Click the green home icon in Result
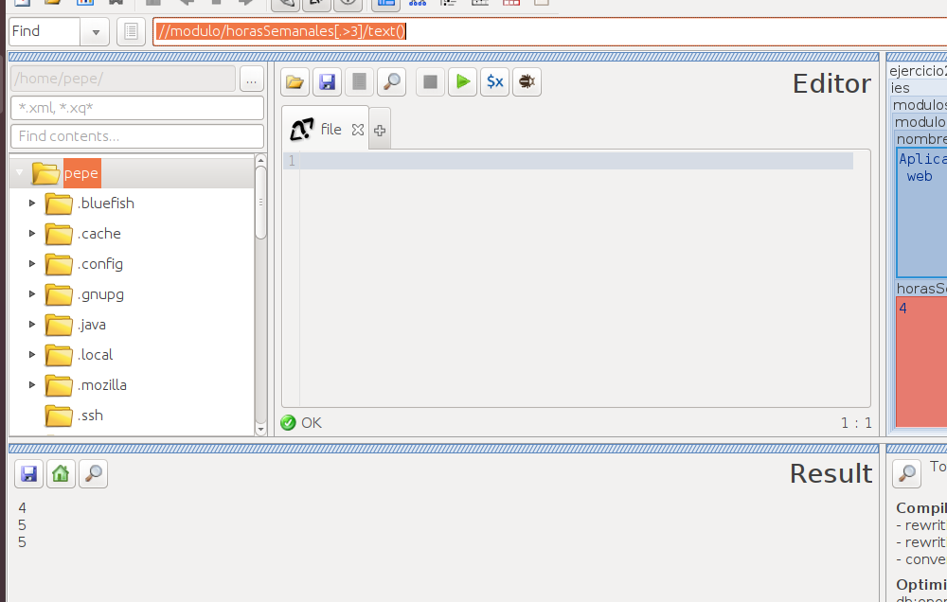 click(61, 474)
